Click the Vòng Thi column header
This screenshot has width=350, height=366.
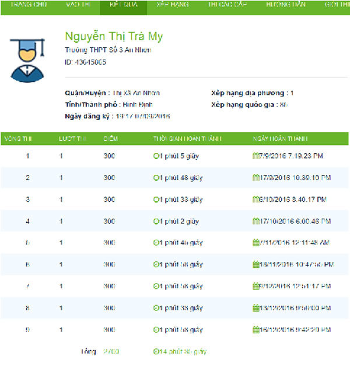pos(17,139)
